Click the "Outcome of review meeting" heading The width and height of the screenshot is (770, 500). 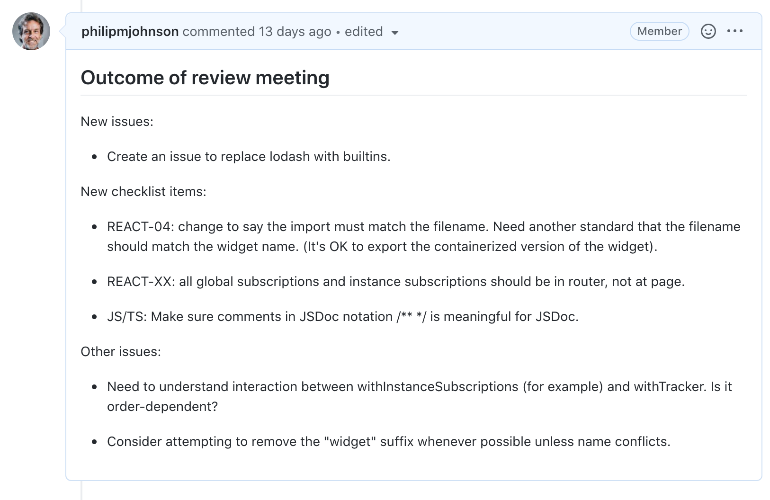pyautogui.click(x=205, y=78)
